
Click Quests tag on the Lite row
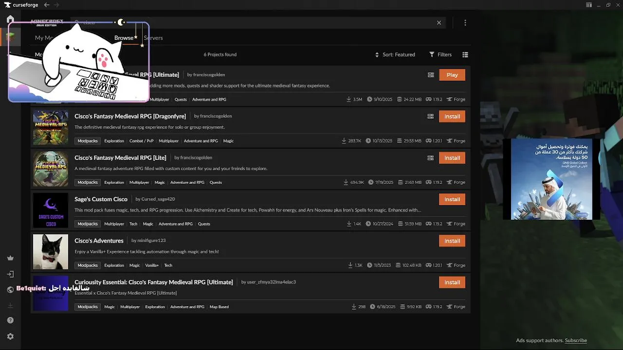pos(216,182)
